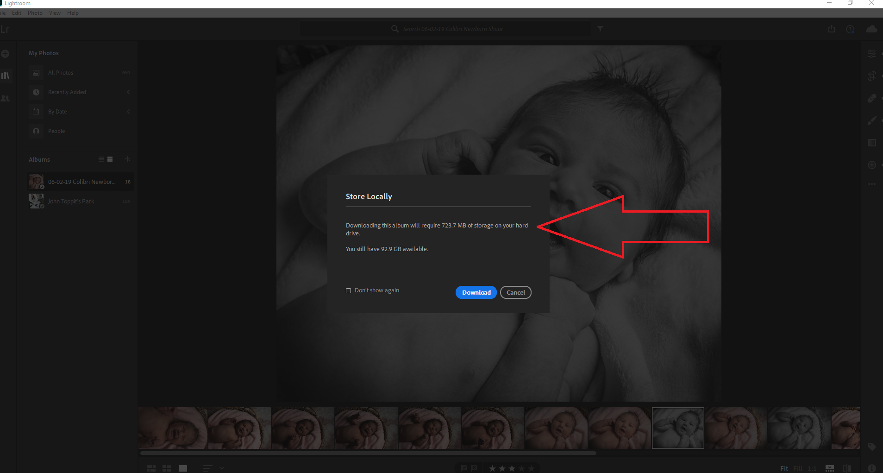Open the Edit sliders panel icon

(x=872, y=54)
